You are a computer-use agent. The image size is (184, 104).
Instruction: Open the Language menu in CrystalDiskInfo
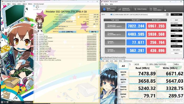coord(39,4)
